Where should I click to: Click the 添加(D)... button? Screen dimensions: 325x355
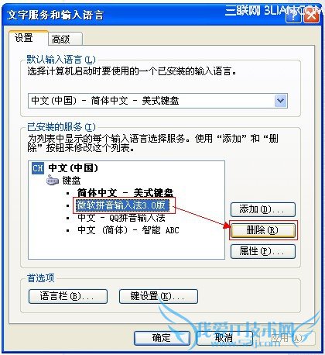tap(262, 209)
